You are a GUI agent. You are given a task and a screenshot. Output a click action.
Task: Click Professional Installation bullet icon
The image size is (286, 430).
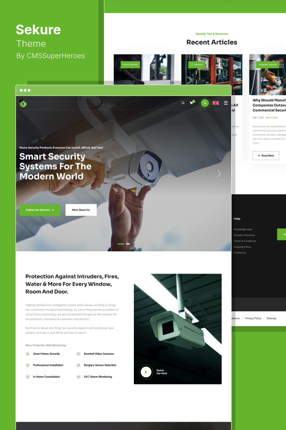(x=28, y=365)
